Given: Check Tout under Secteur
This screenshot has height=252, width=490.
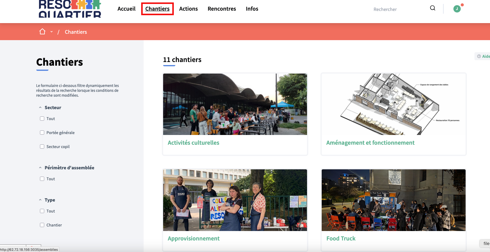Looking at the screenshot, I should [x=42, y=119].
